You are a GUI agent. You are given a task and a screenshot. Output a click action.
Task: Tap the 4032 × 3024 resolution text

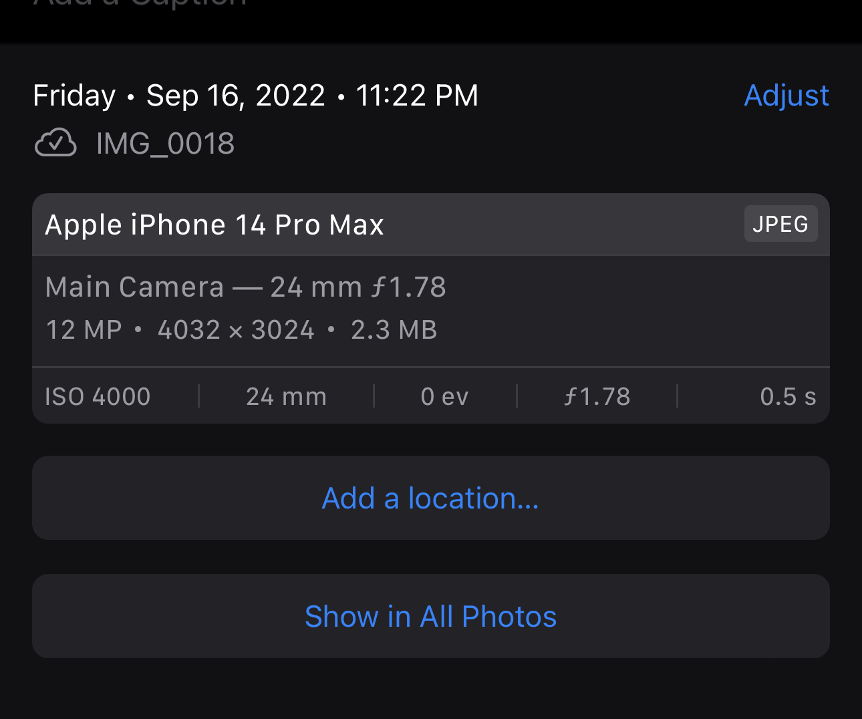coord(236,330)
